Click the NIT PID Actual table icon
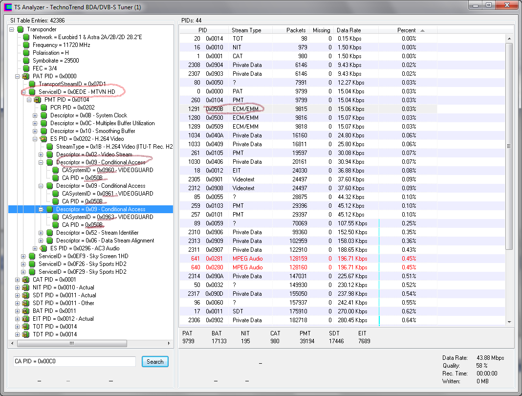522x396 pixels. (x=26, y=287)
